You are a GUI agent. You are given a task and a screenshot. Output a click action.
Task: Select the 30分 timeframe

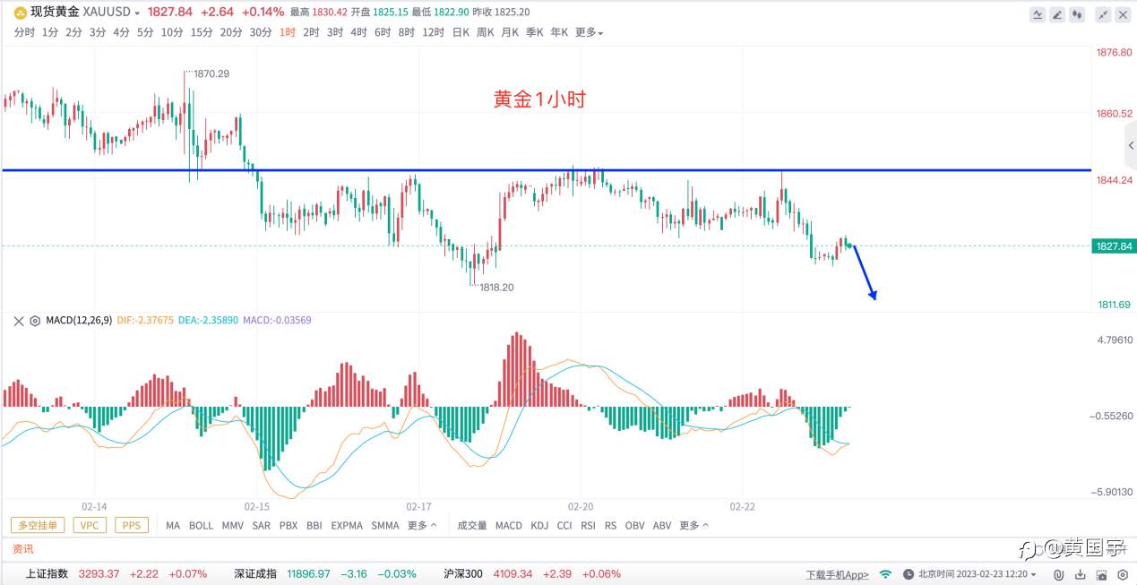[261, 32]
